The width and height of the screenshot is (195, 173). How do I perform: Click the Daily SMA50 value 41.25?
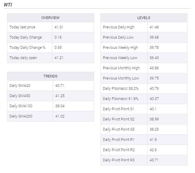point(60,96)
